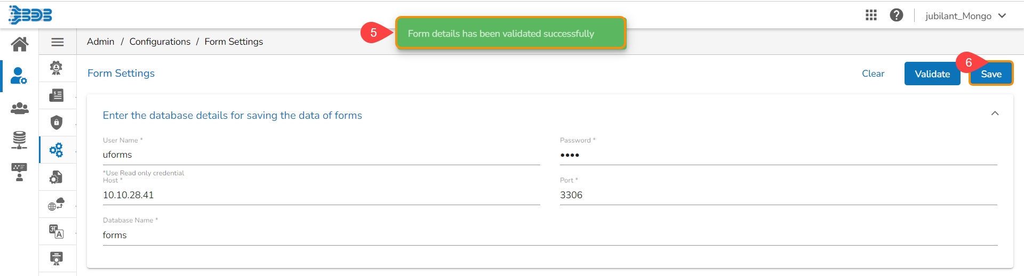Open the language translation icon
1024x276 pixels.
coord(57,231)
